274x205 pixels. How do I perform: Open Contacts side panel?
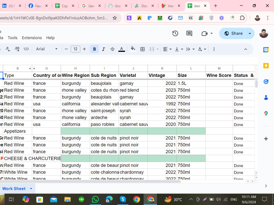266,98
